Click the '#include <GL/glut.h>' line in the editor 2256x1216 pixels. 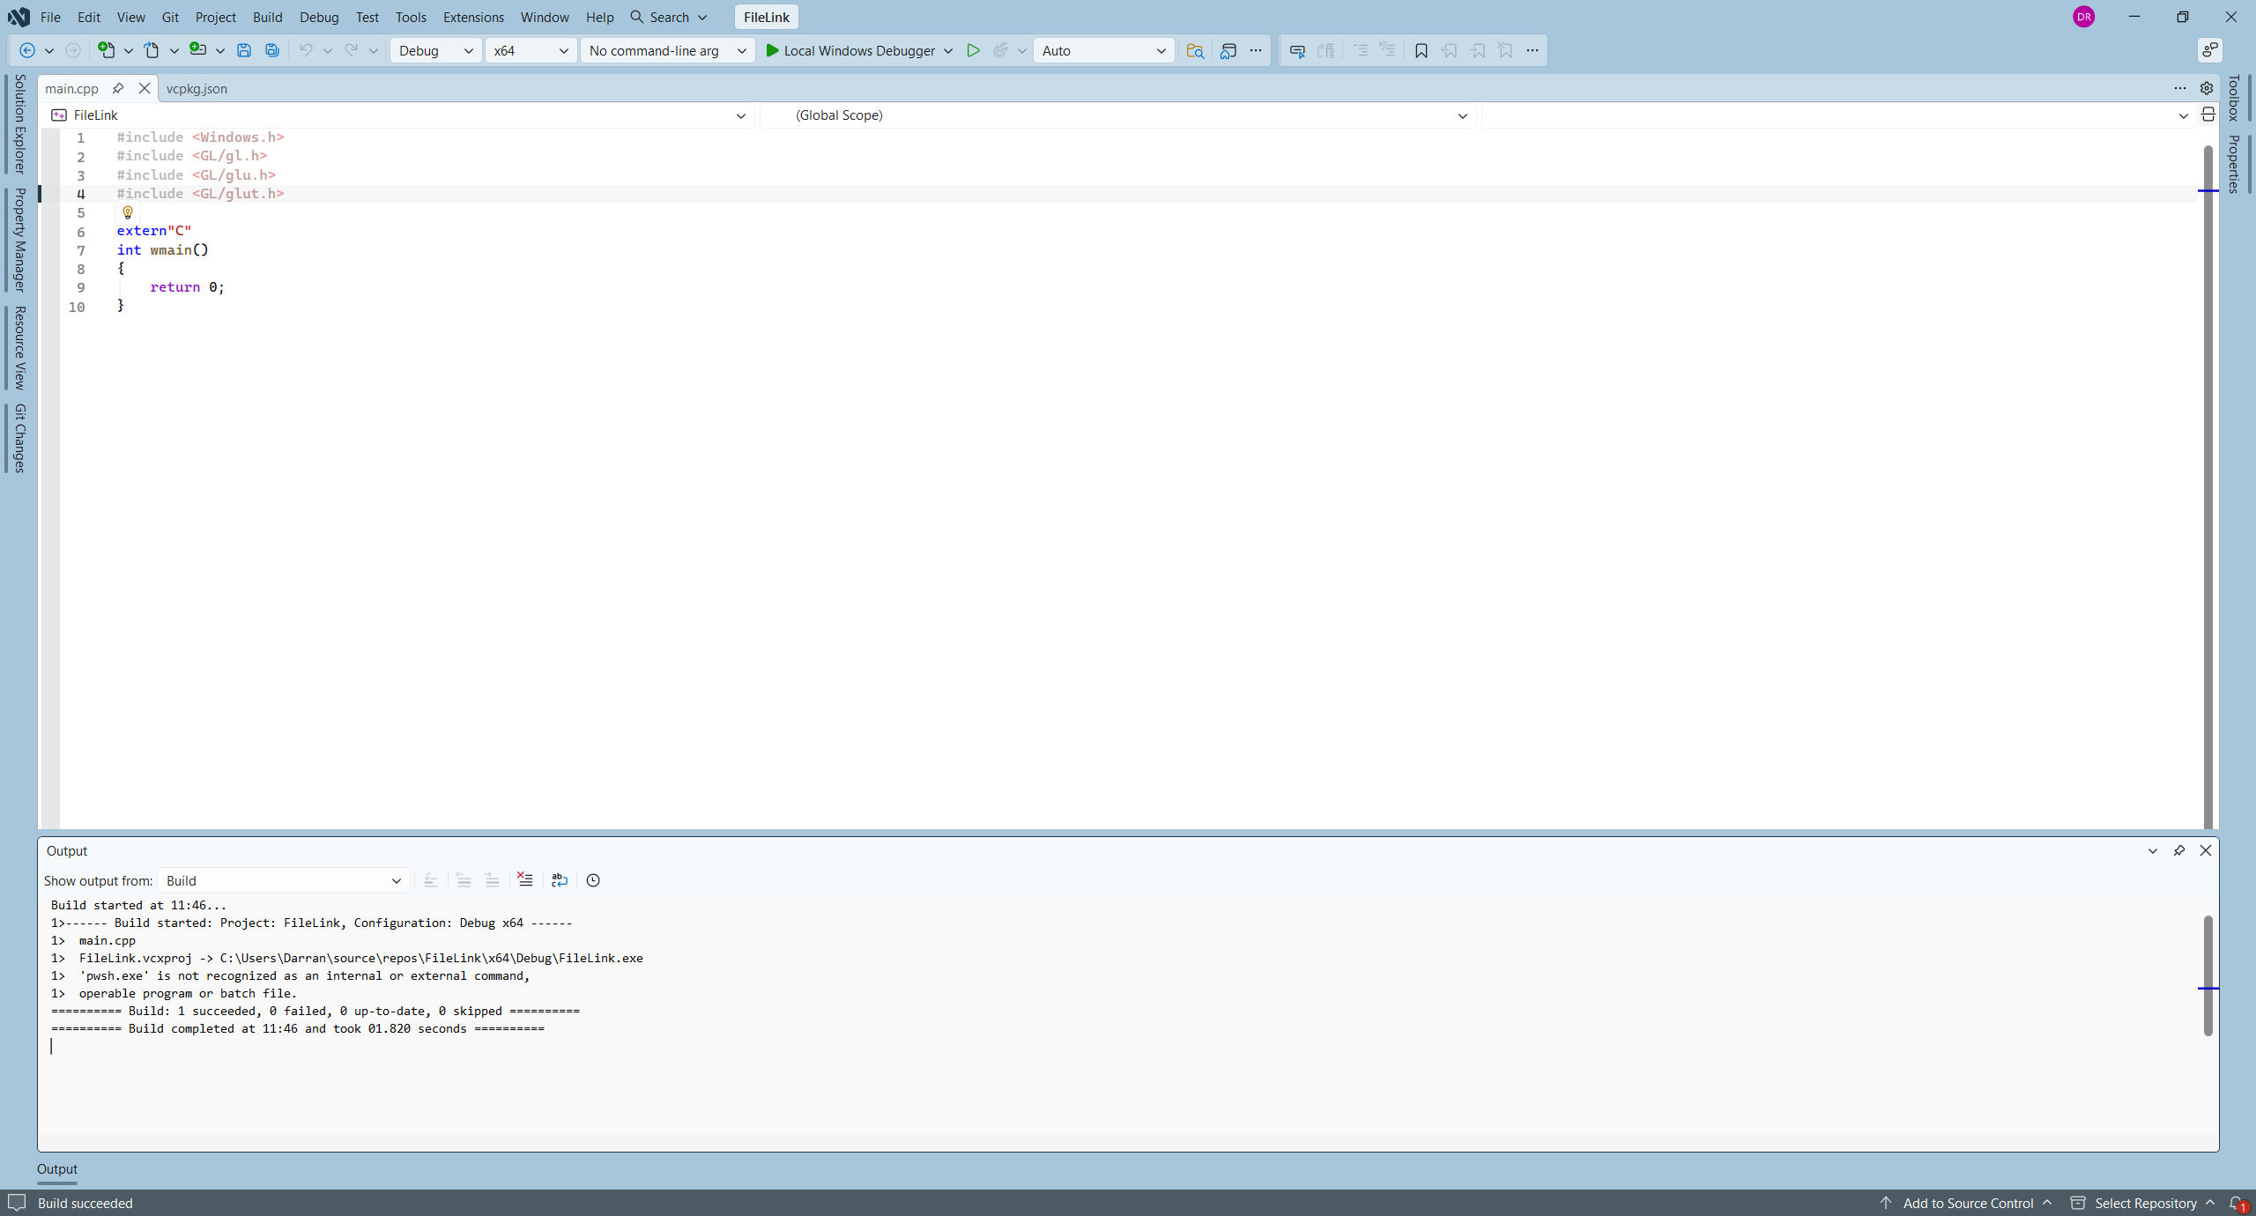[x=200, y=194]
